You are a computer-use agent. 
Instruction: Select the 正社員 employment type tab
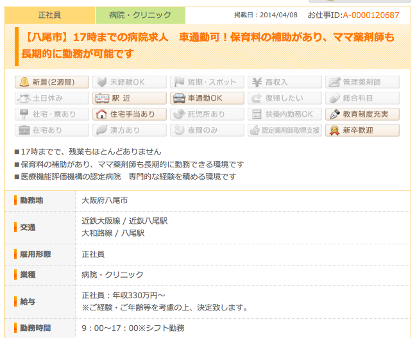coord(50,15)
